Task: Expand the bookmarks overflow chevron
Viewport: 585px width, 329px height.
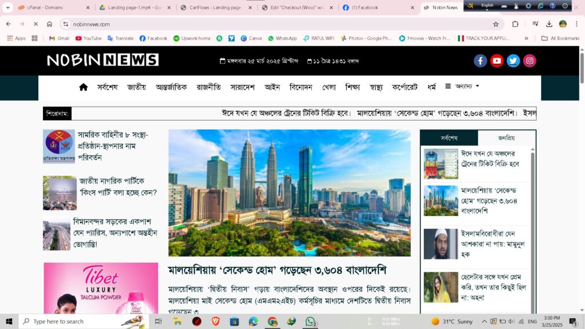Action: click(x=526, y=38)
